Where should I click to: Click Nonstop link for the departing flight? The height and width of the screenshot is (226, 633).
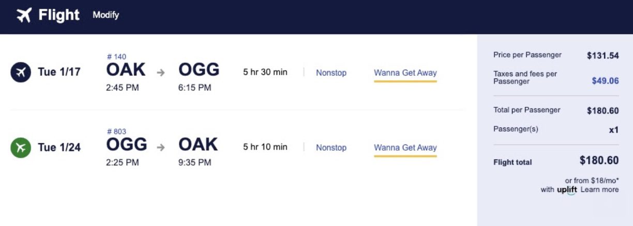[331, 73]
